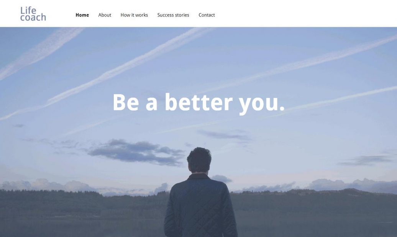Click the man's dark hair in the photo
The image size is (397, 237).
(x=199, y=158)
